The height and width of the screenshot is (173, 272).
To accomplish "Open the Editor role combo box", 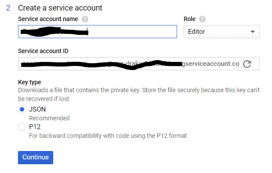I will click(221, 32).
